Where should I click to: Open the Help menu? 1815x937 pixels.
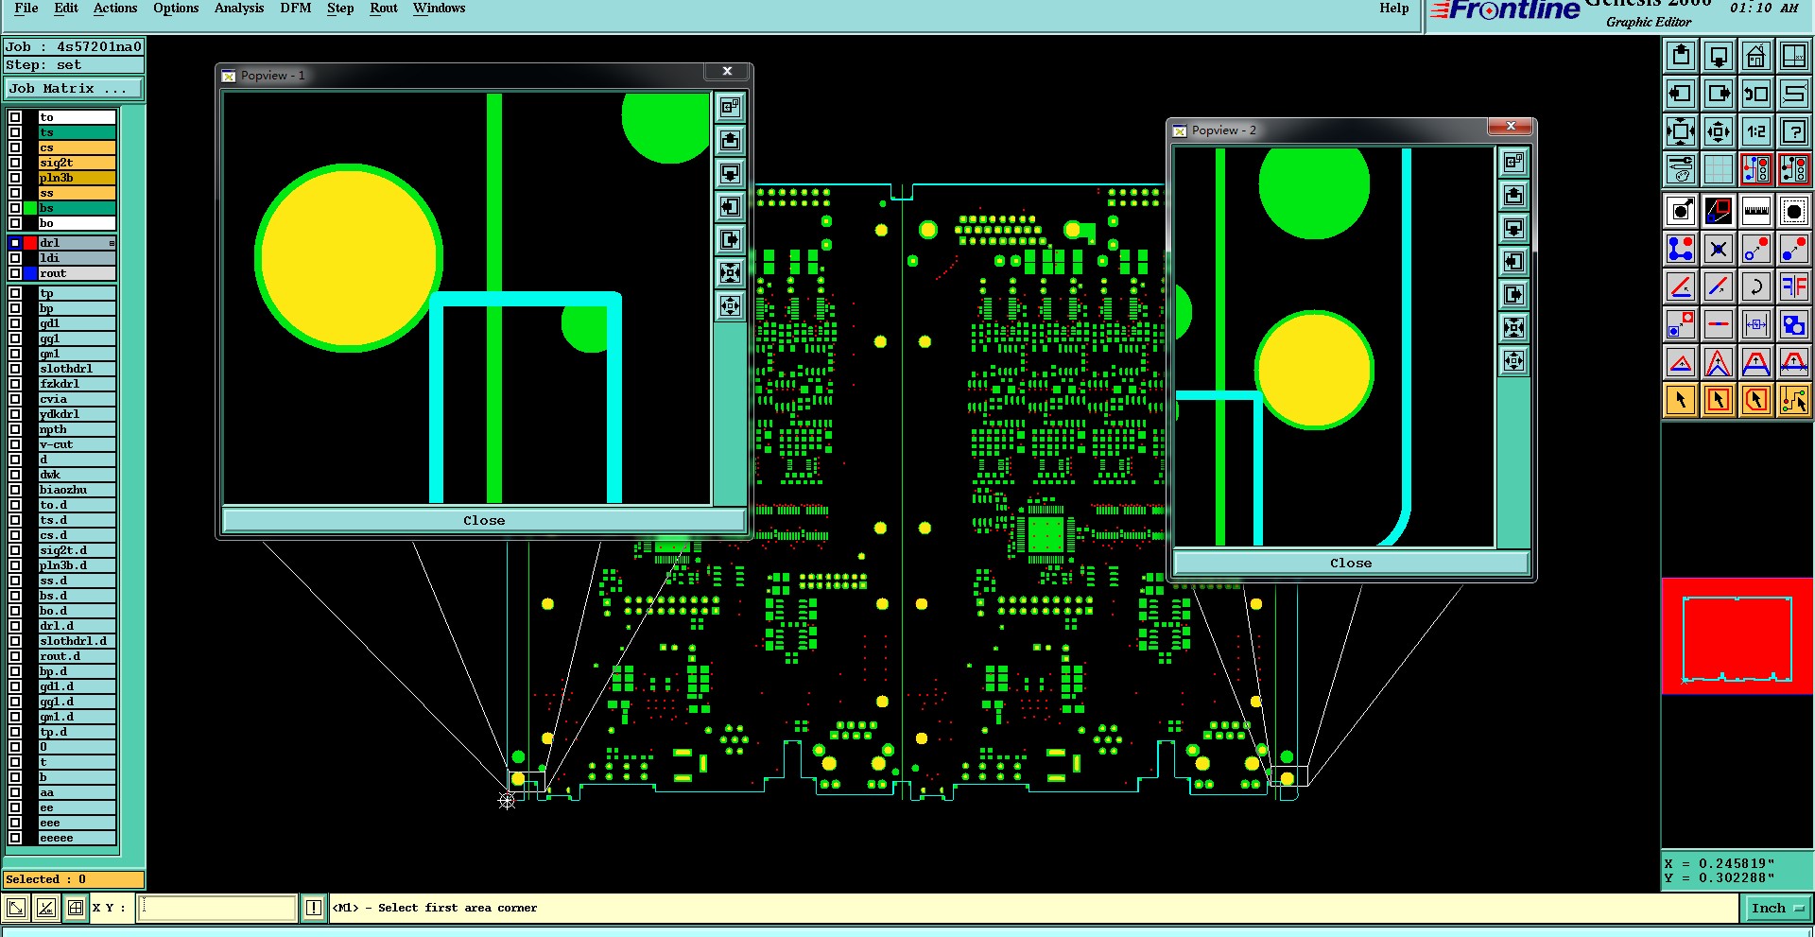click(x=1394, y=9)
